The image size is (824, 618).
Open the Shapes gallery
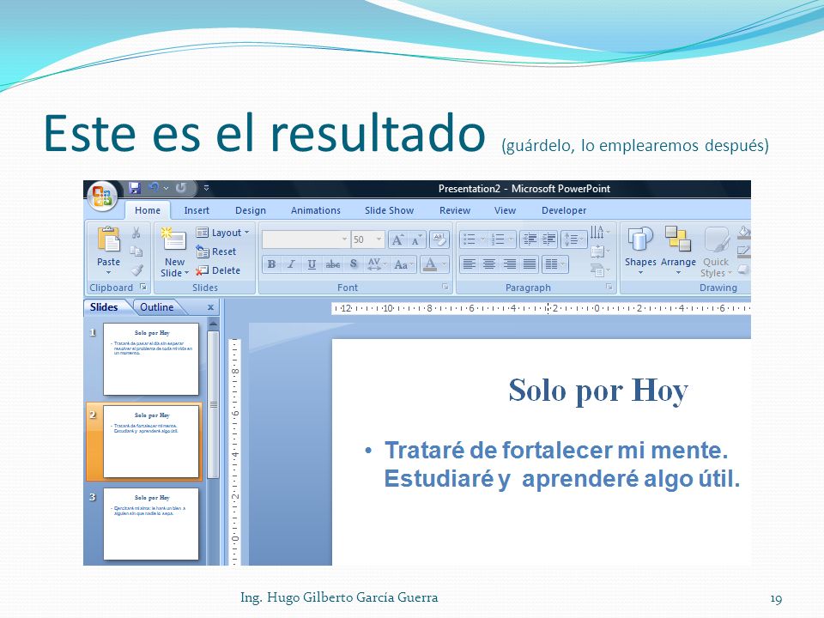click(x=640, y=251)
